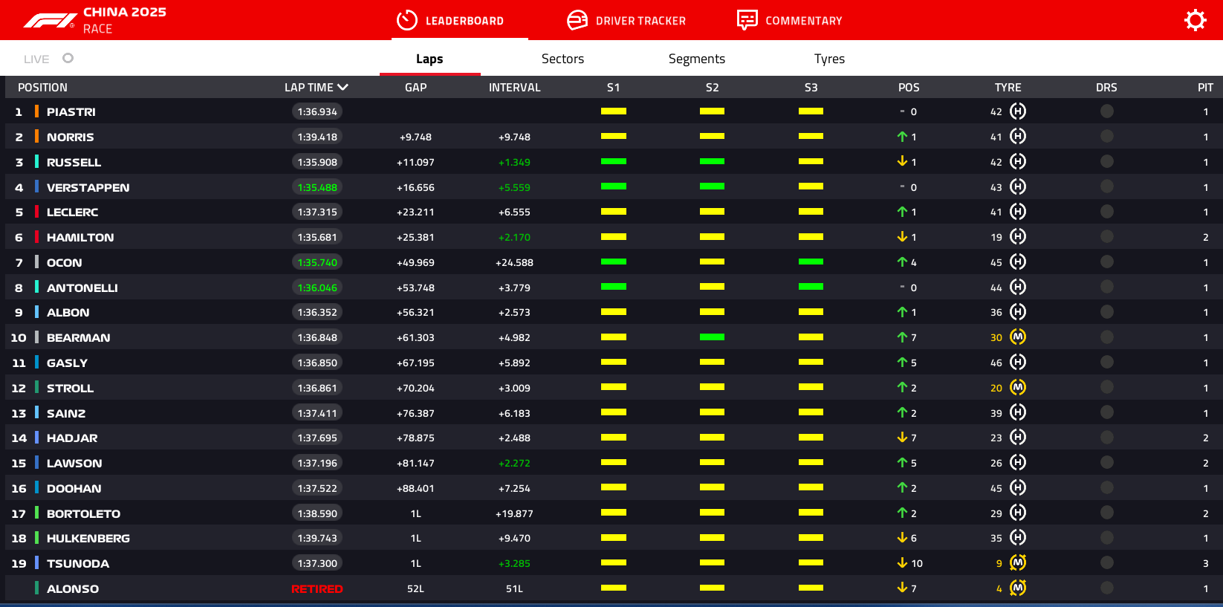Select driver ALONSO in the leaderboard
The image size is (1223, 607).
[x=73, y=589]
